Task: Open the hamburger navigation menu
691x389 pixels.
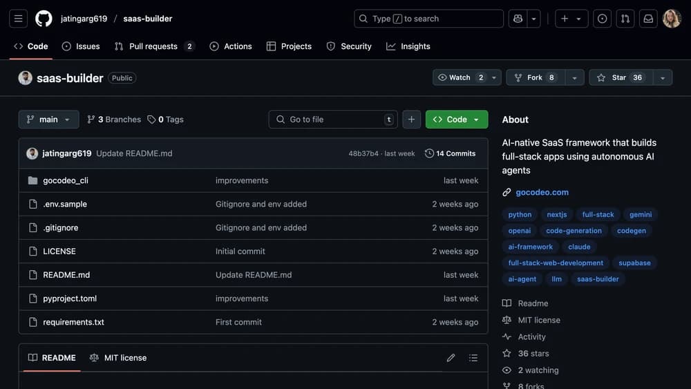Action: tap(18, 19)
